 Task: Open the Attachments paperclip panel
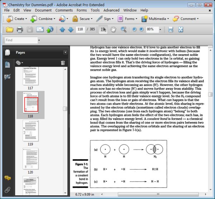pyautogui.click(x=7, y=189)
